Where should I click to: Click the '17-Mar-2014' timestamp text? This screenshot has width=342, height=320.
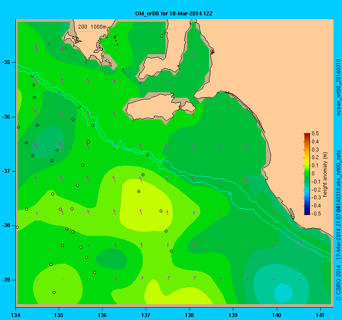tap(339, 244)
